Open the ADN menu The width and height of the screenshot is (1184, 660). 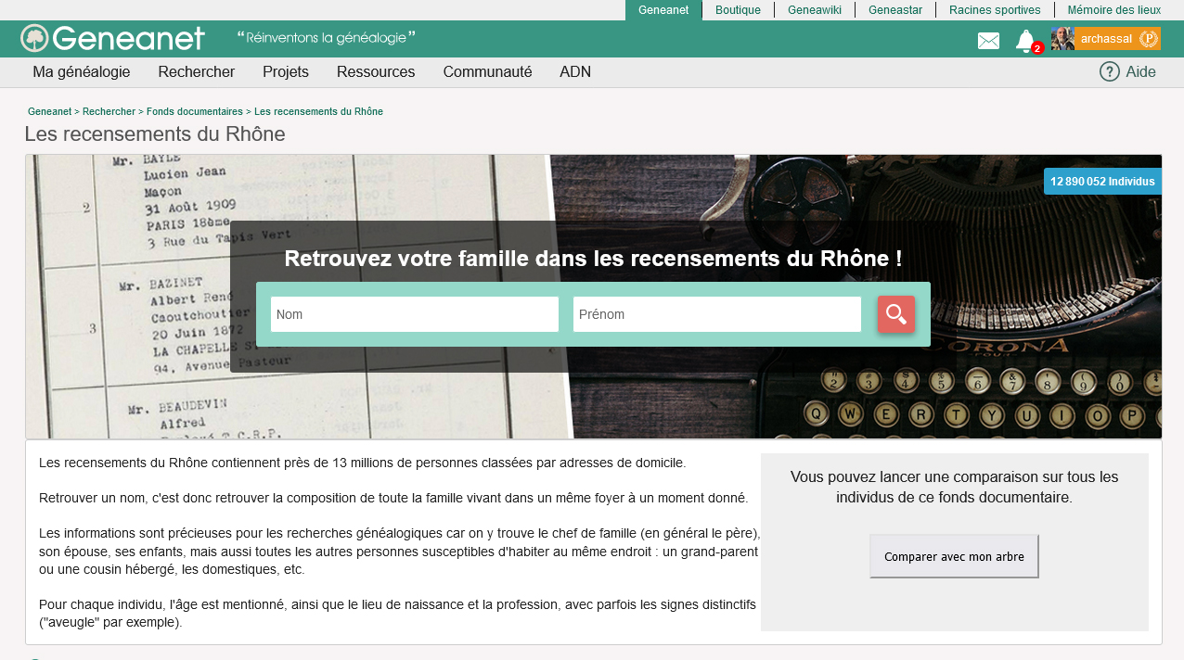click(575, 72)
